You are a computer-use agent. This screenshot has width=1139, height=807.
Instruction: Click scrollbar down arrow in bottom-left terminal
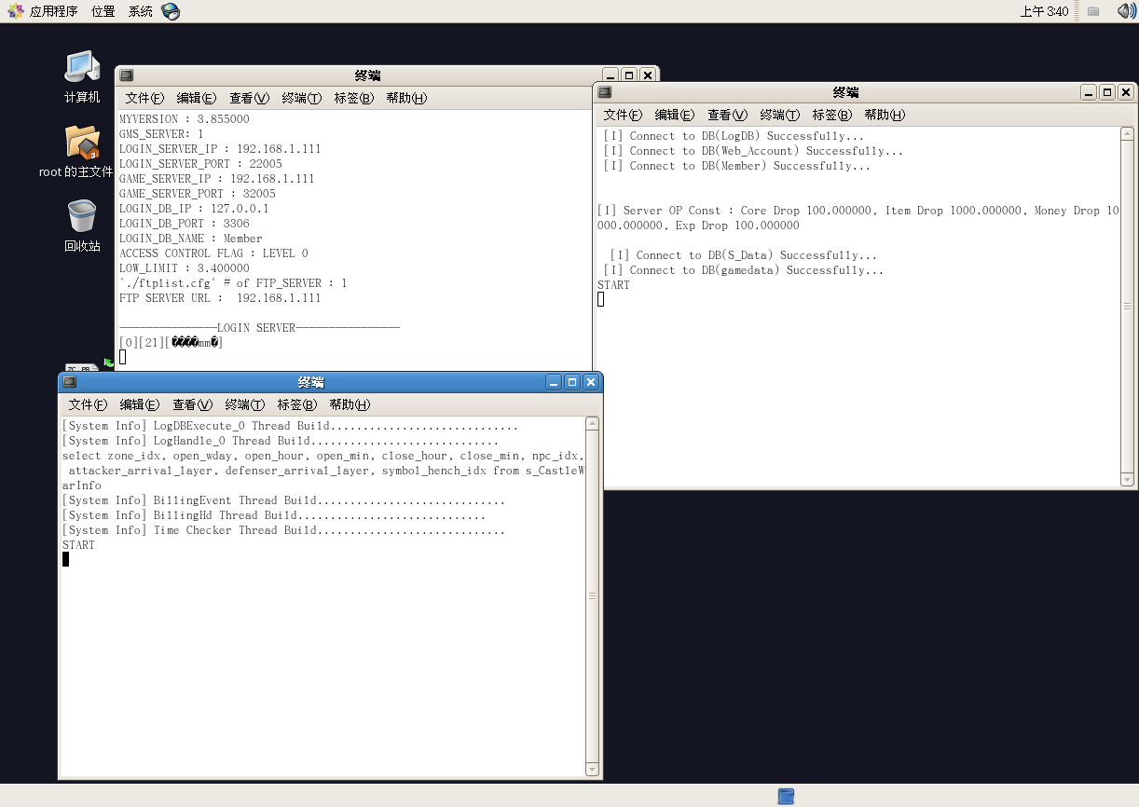point(592,769)
